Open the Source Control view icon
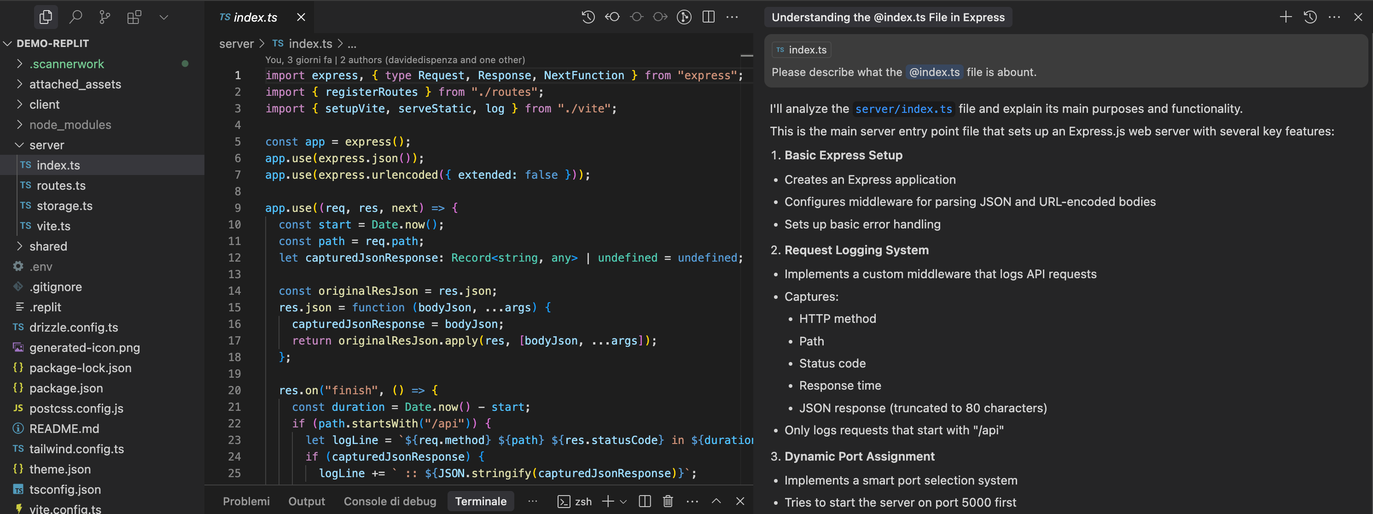Screen dimensions: 1373x514 (105, 17)
